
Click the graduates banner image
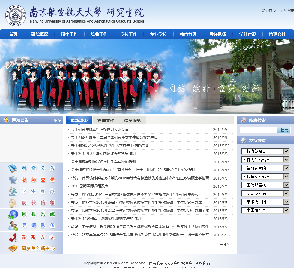(x=147, y=76)
